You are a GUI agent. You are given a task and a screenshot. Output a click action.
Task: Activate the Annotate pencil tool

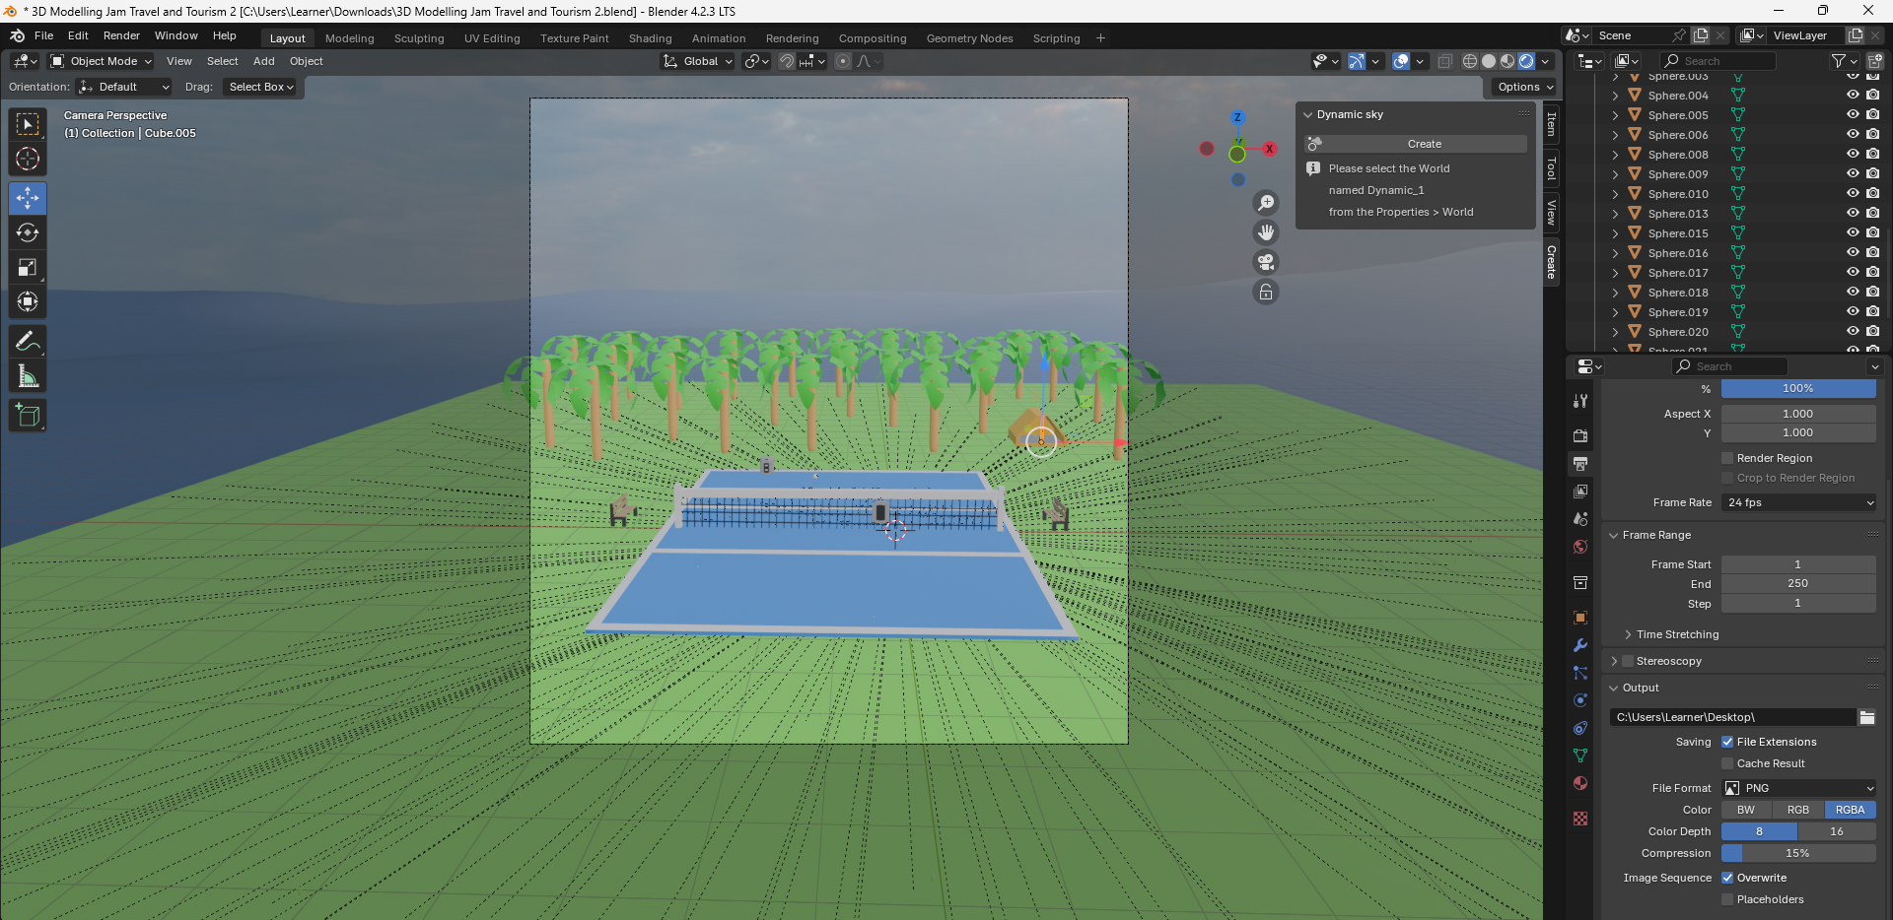28,342
